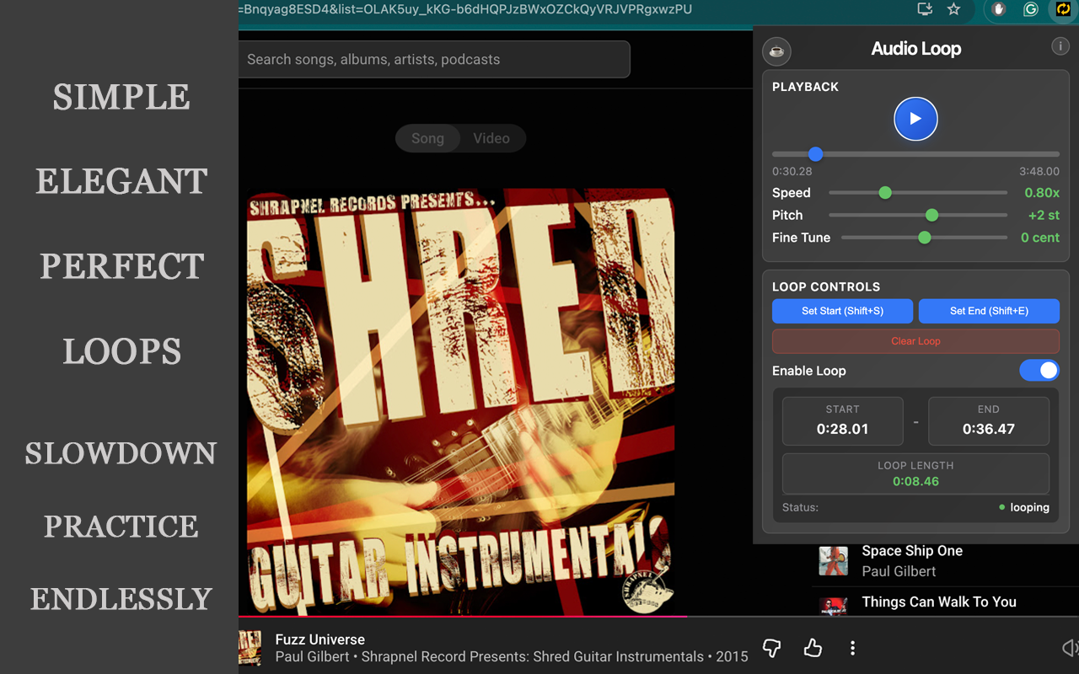The width and height of the screenshot is (1079, 674).
Task: Click the Space Ship One queue thumbnail
Action: (x=833, y=560)
